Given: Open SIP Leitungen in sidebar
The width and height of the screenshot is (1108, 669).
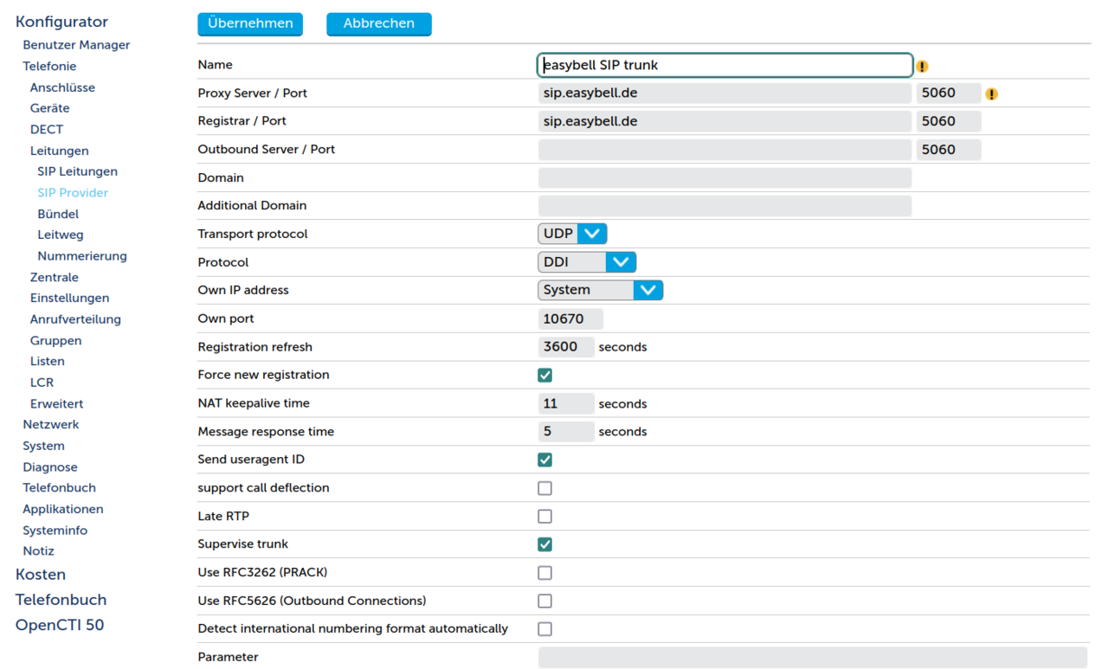Looking at the screenshot, I should pos(77,171).
